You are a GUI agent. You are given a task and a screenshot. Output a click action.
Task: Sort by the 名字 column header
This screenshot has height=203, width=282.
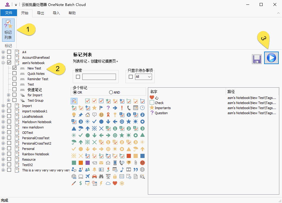187,92
